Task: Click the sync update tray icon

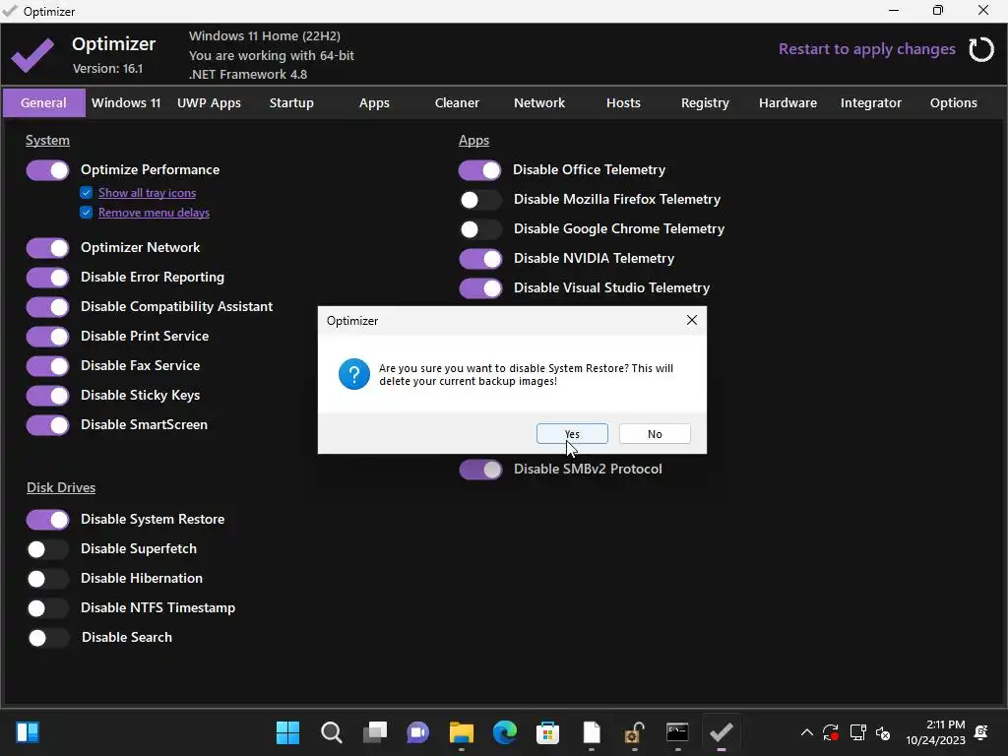Action: 831,732
